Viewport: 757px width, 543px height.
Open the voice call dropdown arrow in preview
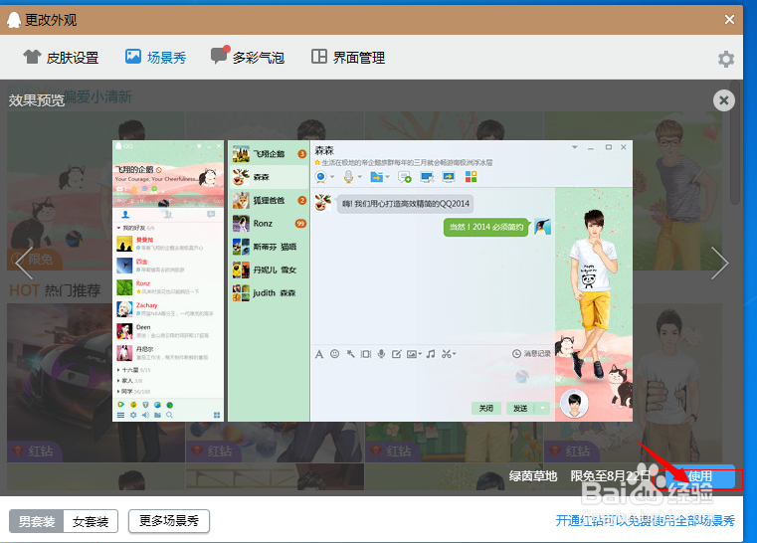pyautogui.click(x=360, y=177)
